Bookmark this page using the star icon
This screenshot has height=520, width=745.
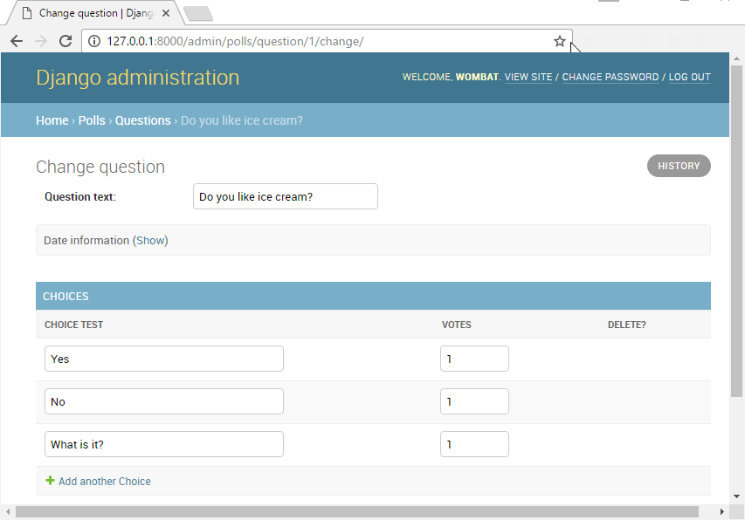[559, 40]
